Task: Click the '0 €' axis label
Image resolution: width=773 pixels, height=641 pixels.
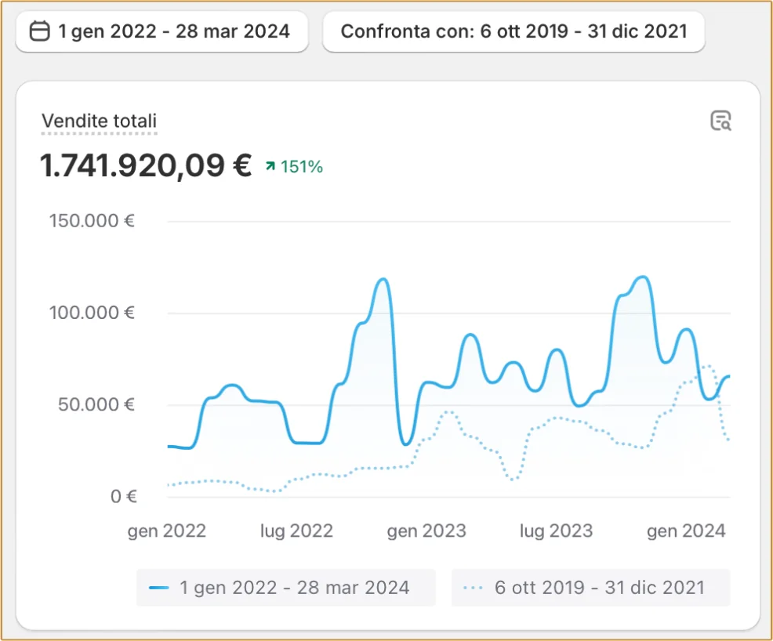Action: pos(123,496)
